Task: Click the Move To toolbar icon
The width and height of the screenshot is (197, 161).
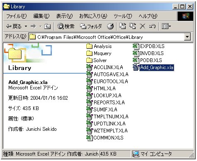Action: click(123, 26)
